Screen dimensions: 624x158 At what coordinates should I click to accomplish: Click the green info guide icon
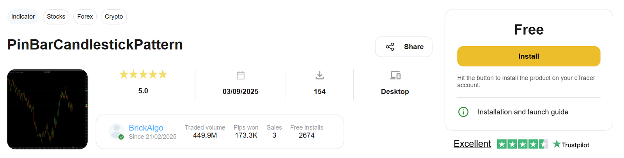(463, 112)
